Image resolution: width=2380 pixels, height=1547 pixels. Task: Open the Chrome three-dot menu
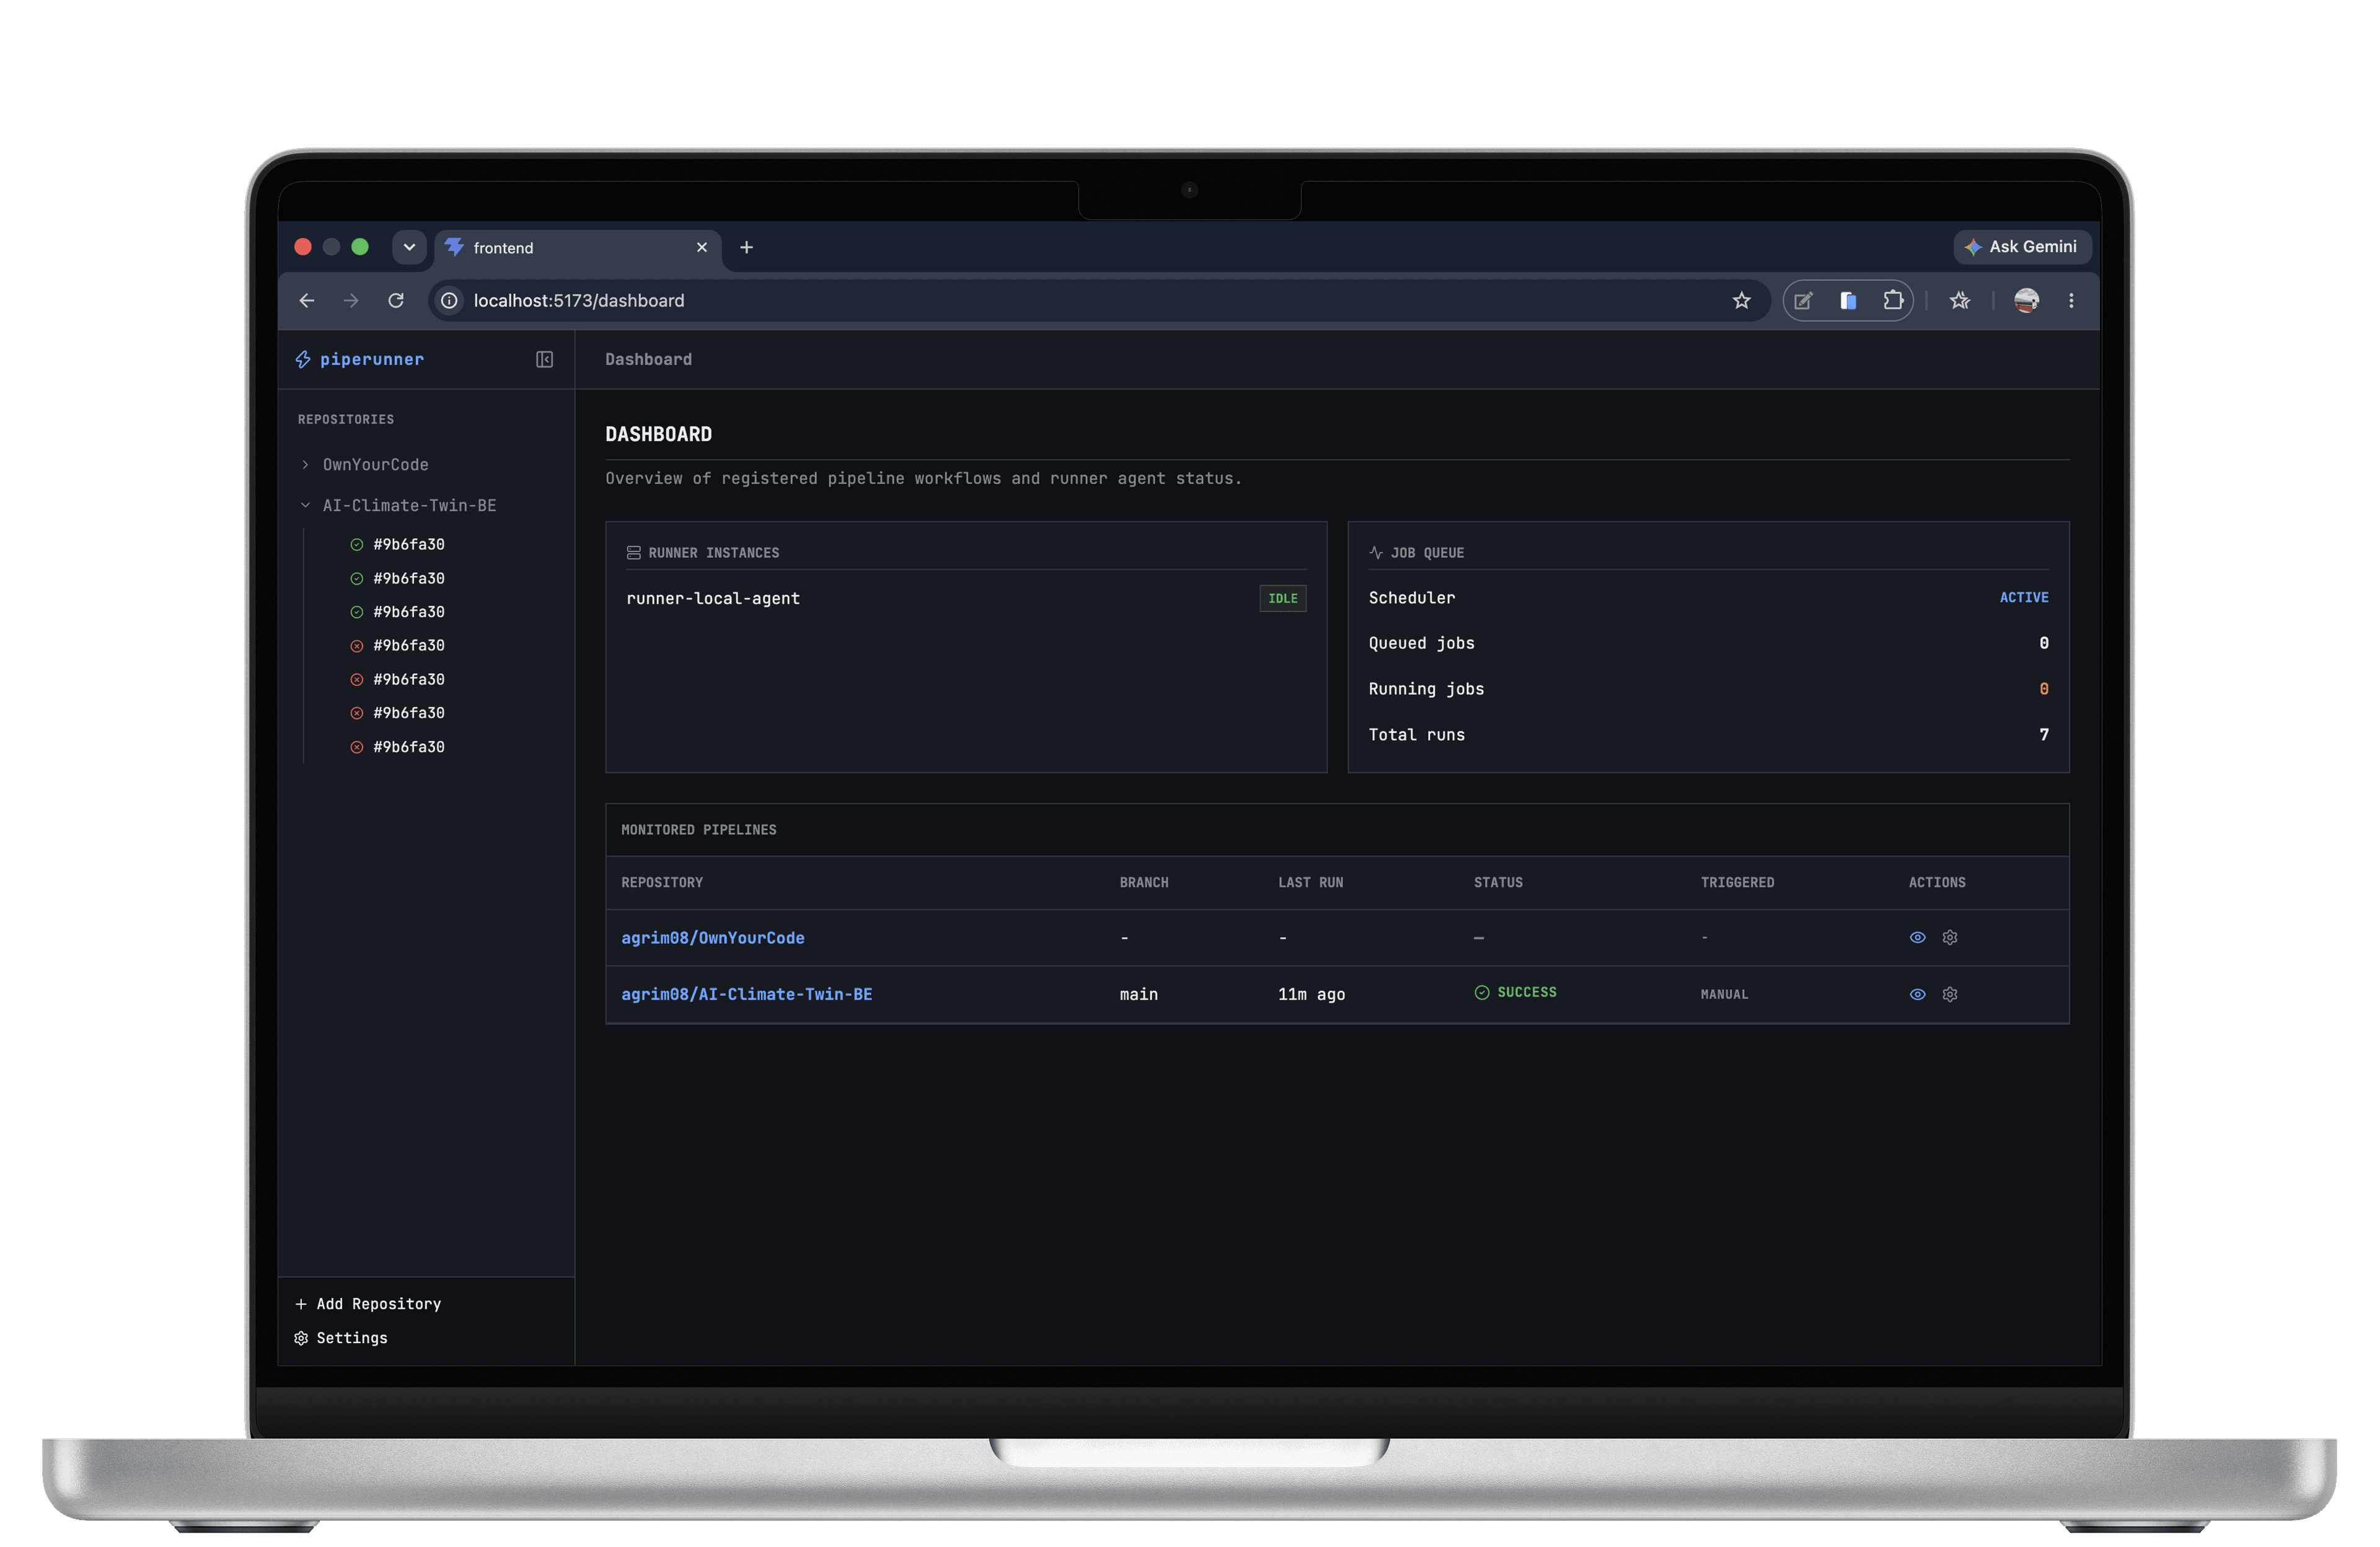[2071, 301]
